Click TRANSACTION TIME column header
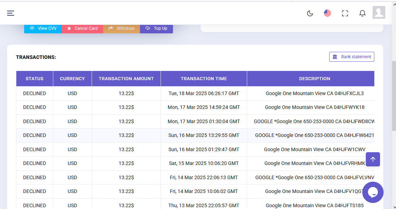 click(x=204, y=79)
